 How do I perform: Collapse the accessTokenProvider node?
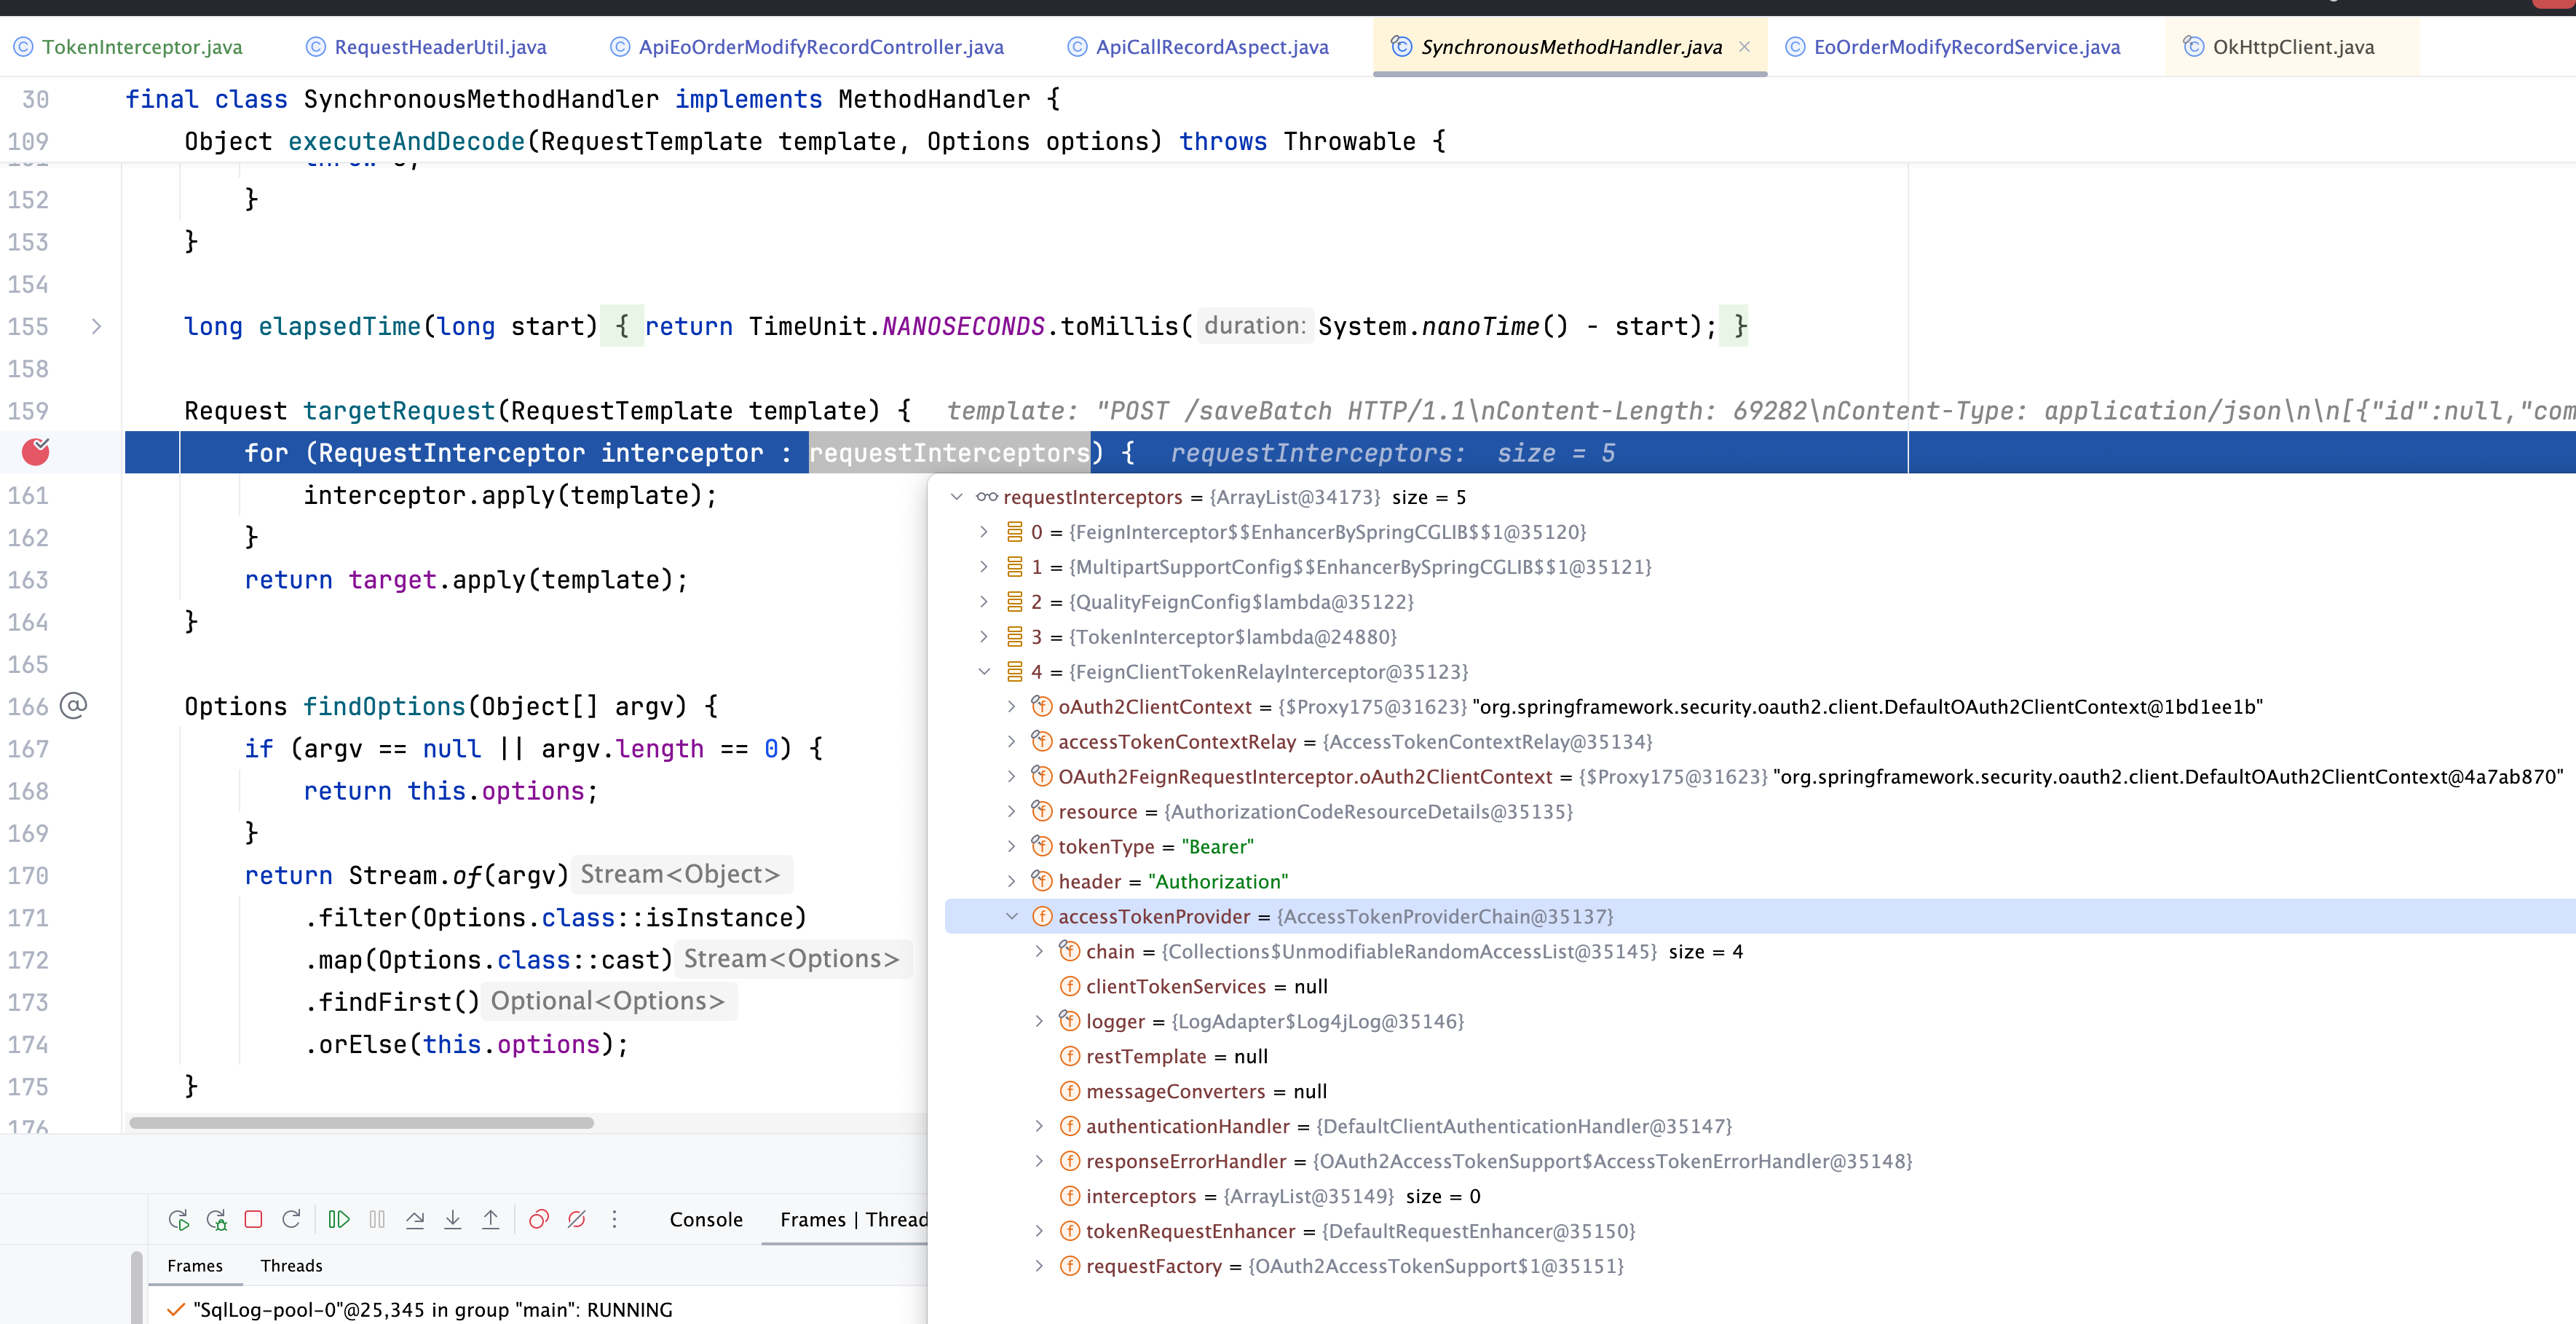(x=1011, y=916)
